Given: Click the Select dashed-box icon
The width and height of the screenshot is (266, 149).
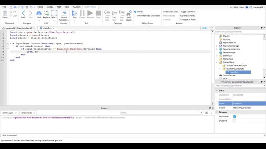Looking at the screenshot, I should (x=54, y=13).
